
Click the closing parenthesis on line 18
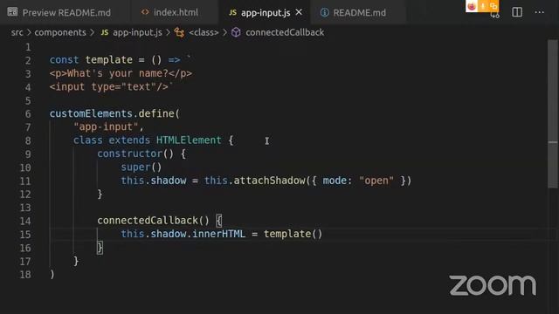pos(52,274)
